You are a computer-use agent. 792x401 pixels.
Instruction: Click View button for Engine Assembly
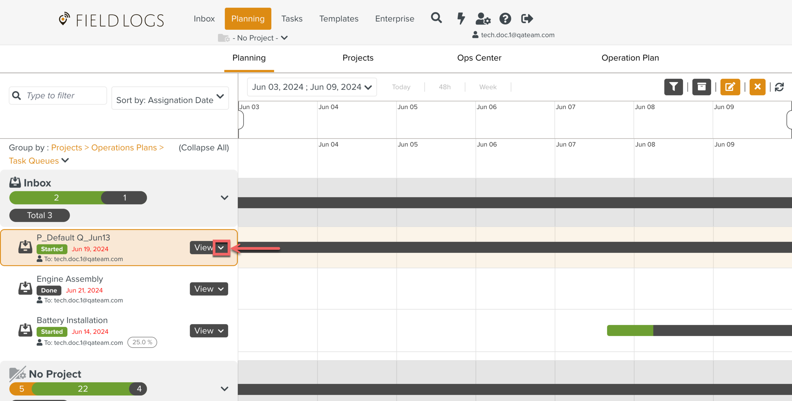(x=204, y=289)
